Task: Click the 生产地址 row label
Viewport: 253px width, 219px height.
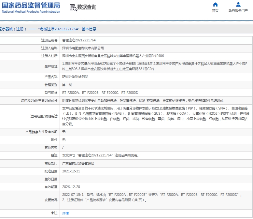Action: point(51,66)
